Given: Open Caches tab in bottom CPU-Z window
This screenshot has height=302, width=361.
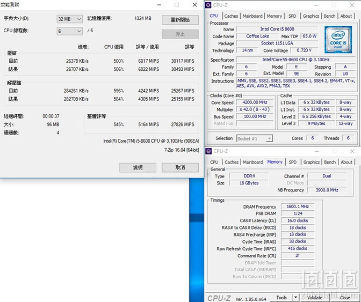Looking at the screenshot, I should [x=232, y=162].
